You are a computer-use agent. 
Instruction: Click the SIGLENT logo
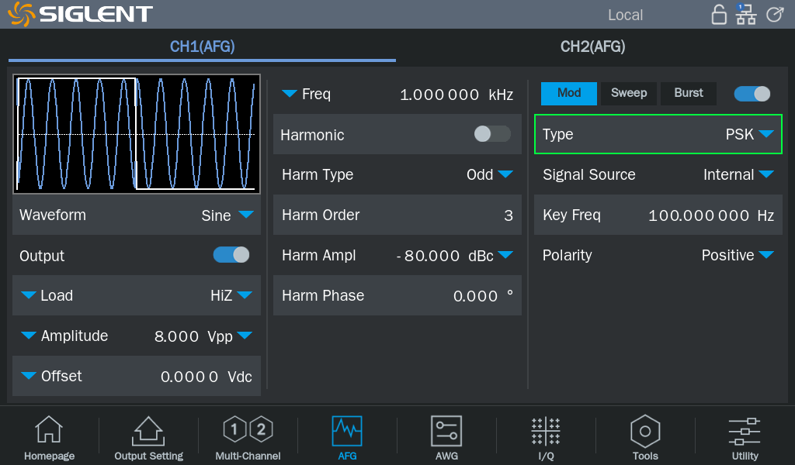[x=80, y=14]
